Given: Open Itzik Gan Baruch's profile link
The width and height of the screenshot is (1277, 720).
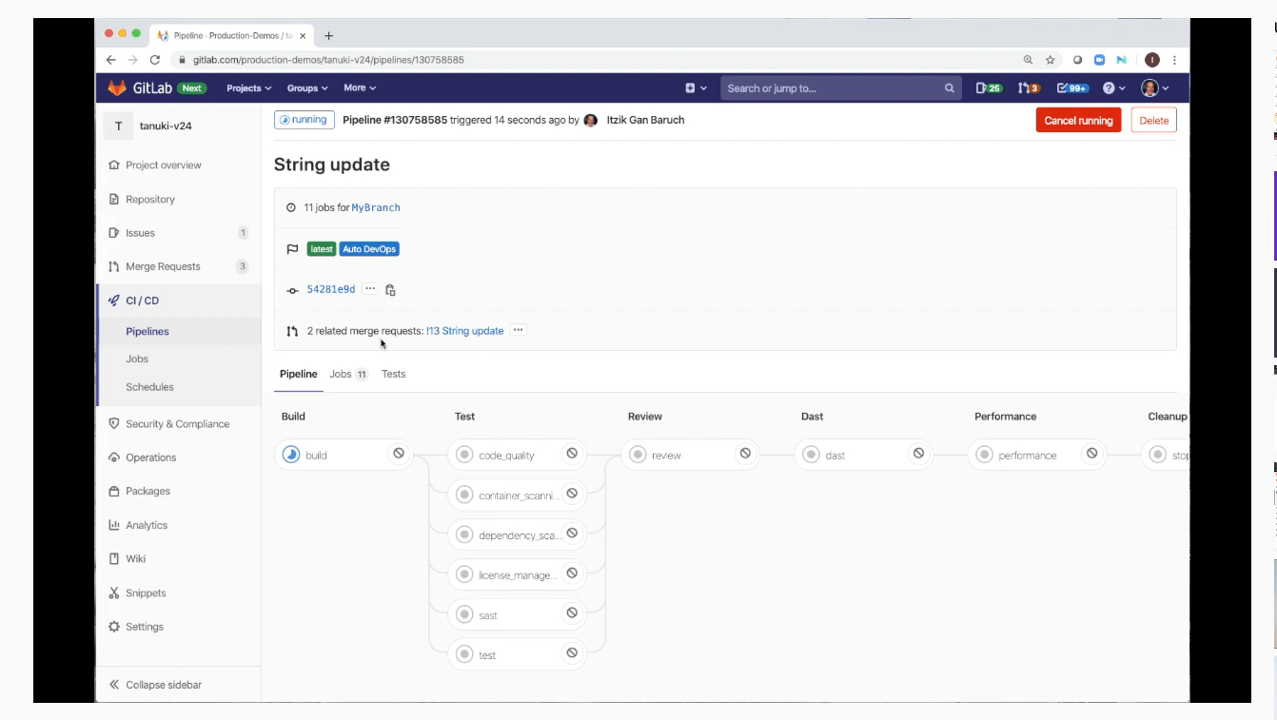Looking at the screenshot, I should (645, 120).
